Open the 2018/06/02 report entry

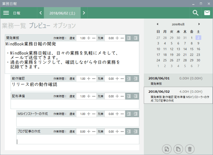[x=178, y=95]
